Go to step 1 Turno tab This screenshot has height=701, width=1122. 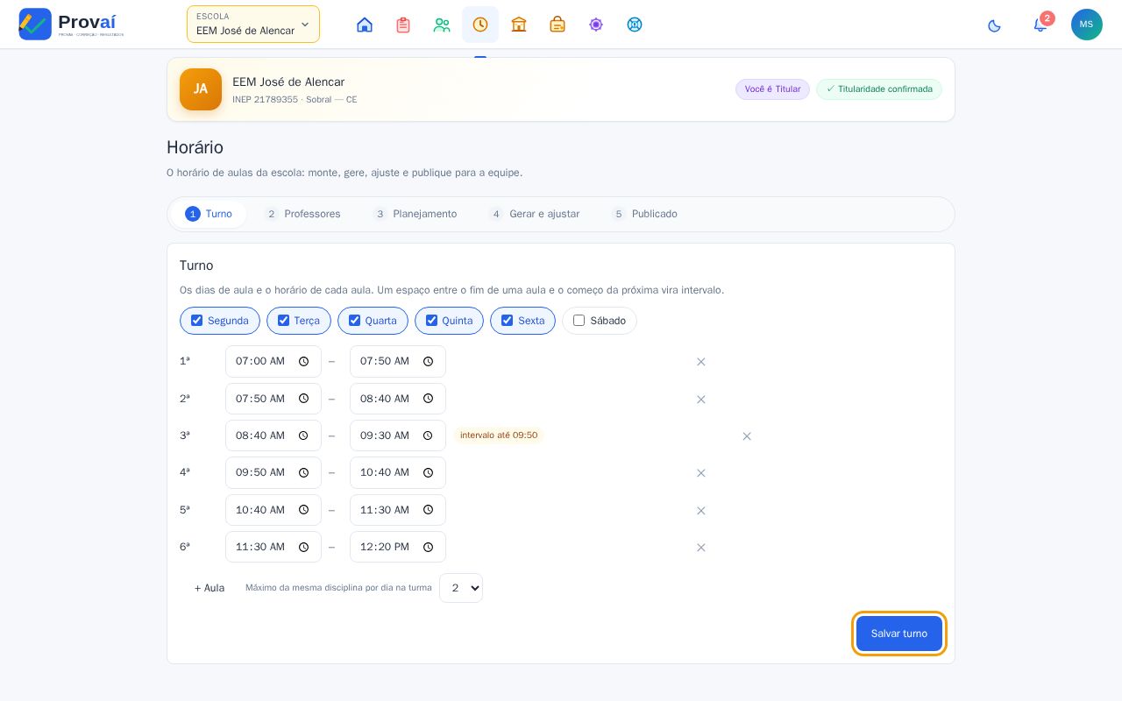209,214
